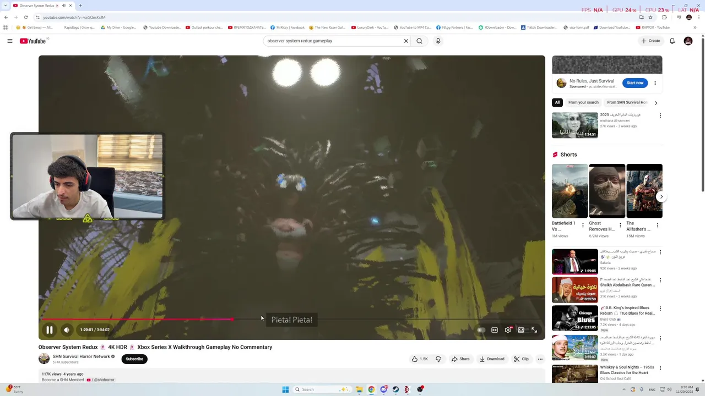Show more filter chips with arrow

click(x=656, y=103)
